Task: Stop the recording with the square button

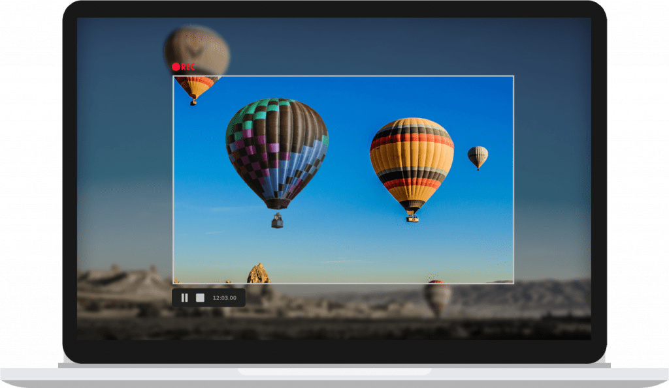Action: point(200,298)
